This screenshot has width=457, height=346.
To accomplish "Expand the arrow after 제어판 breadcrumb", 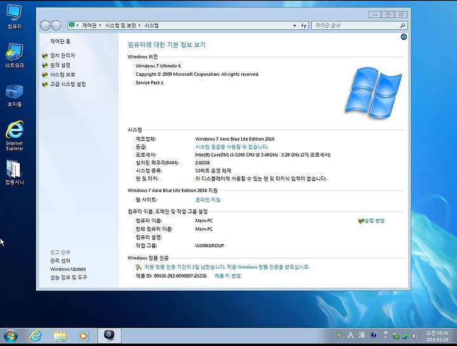I will coord(100,25).
